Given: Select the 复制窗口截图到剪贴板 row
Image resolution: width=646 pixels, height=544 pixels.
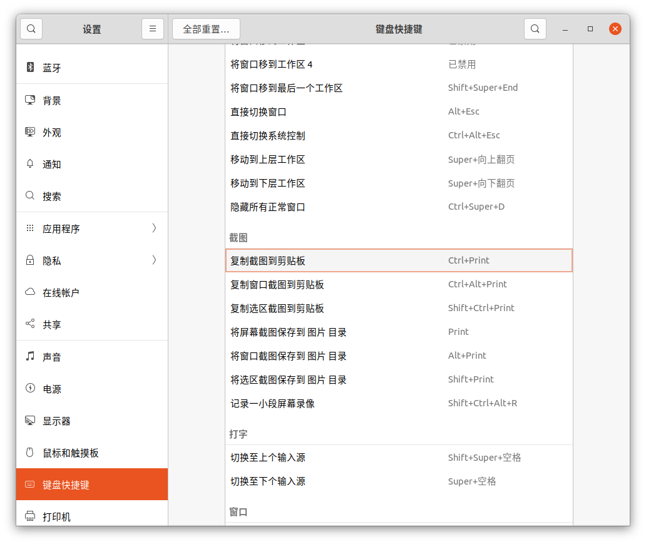Looking at the screenshot, I should (399, 284).
